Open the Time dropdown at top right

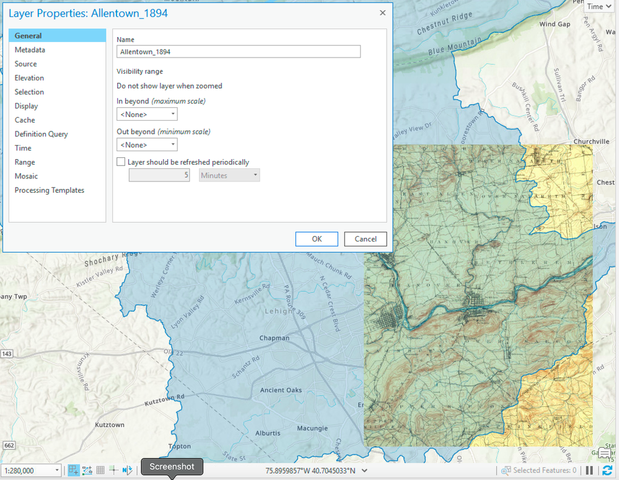pyautogui.click(x=599, y=6)
